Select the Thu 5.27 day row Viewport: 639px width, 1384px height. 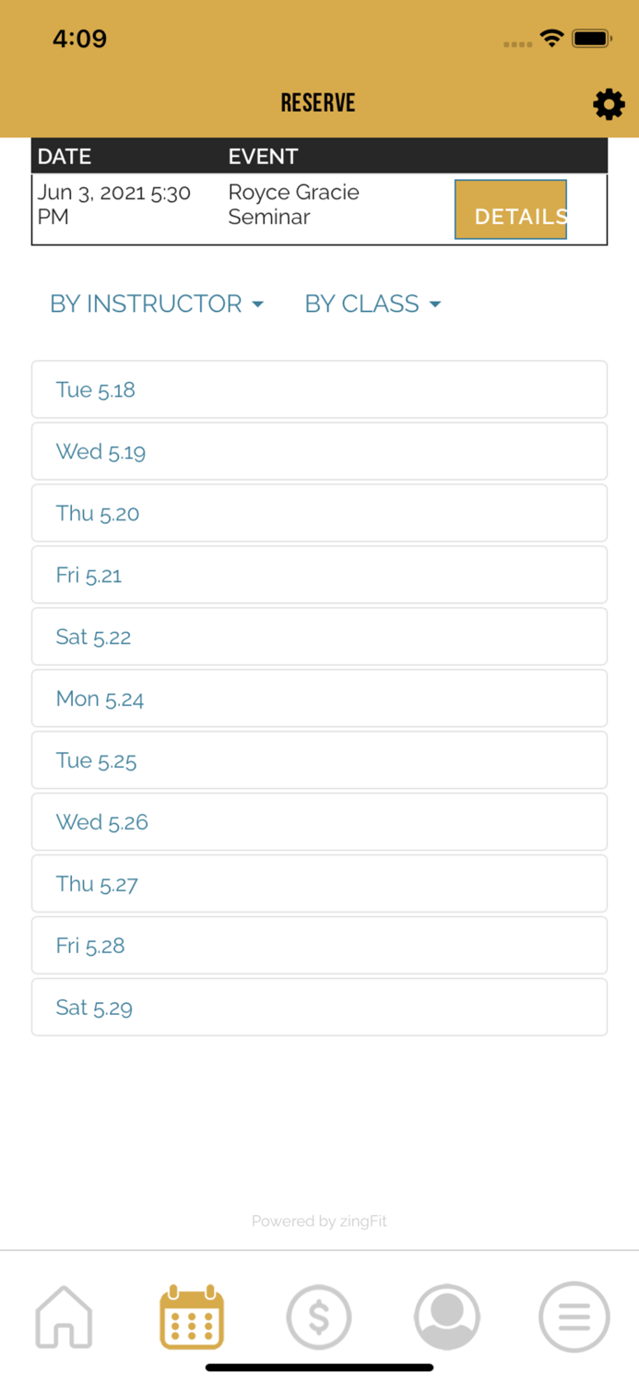point(319,884)
